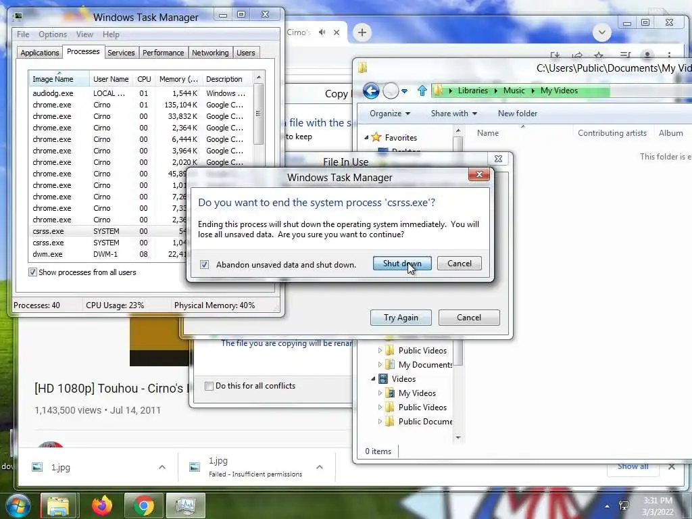The height and width of the screenshot is (519, 692).
Task: Launch Firefox from the taskbar
Action: [102, 505]
